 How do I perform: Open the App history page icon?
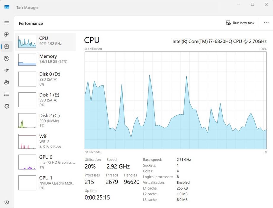coord(7,59)
